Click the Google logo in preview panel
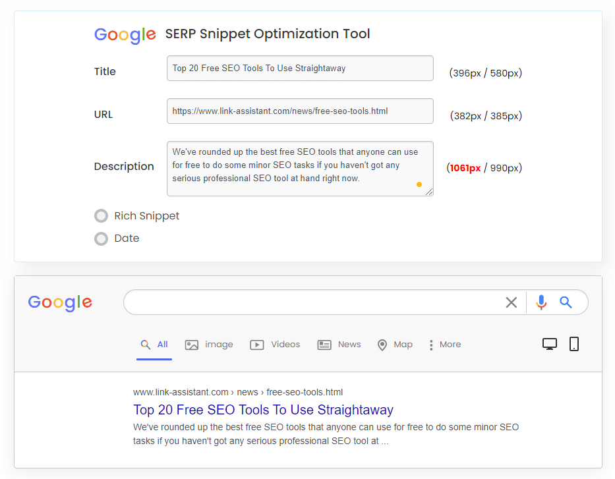This screenshot has height=479, width=615. tap(60, 302)
